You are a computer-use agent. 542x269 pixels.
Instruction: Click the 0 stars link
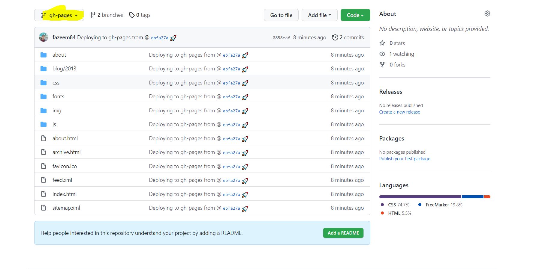tap(397, 43)
